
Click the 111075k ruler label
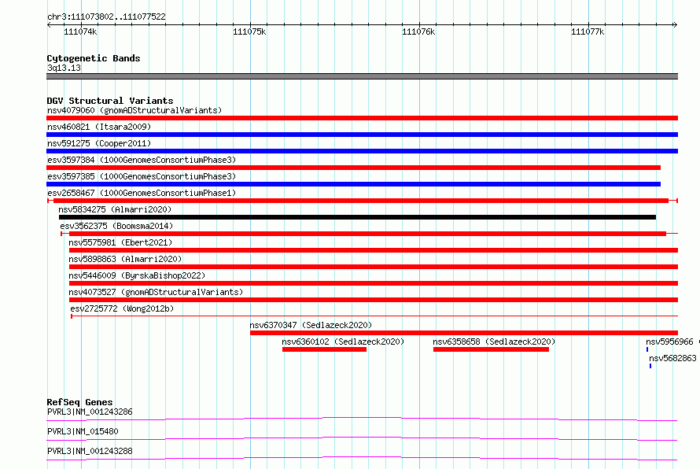(249, 31)
